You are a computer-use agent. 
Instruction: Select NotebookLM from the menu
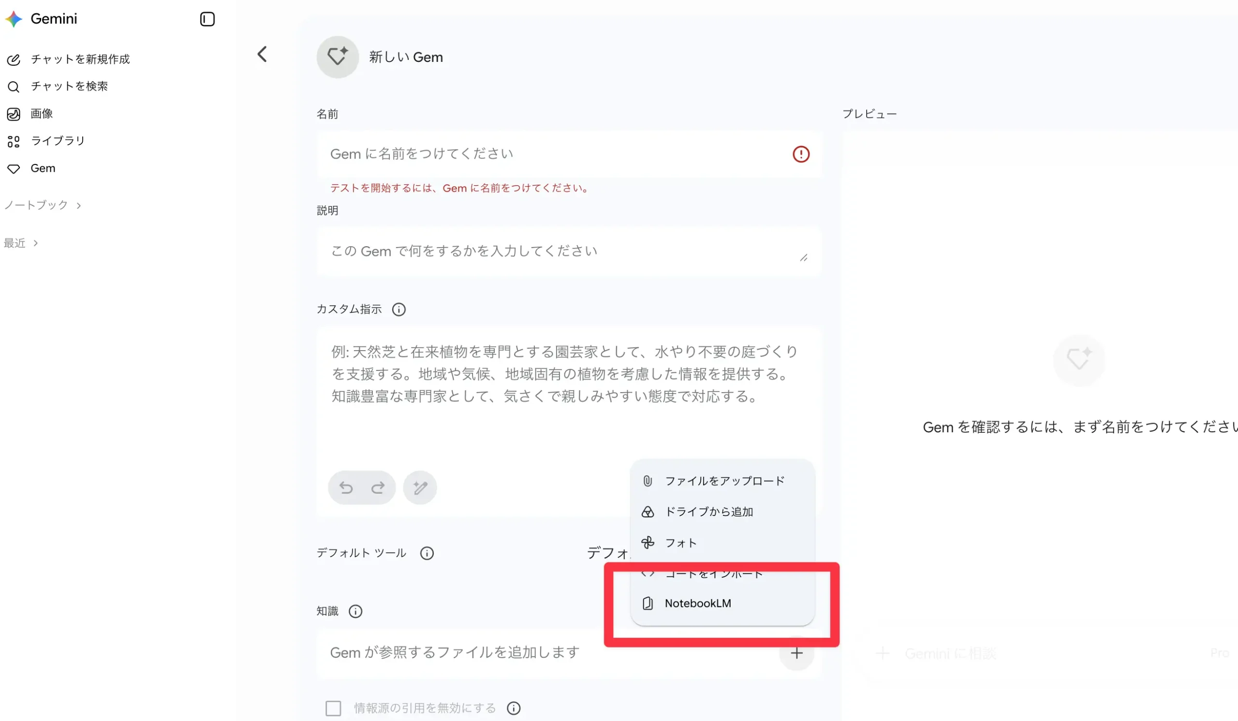coord(722,603)
